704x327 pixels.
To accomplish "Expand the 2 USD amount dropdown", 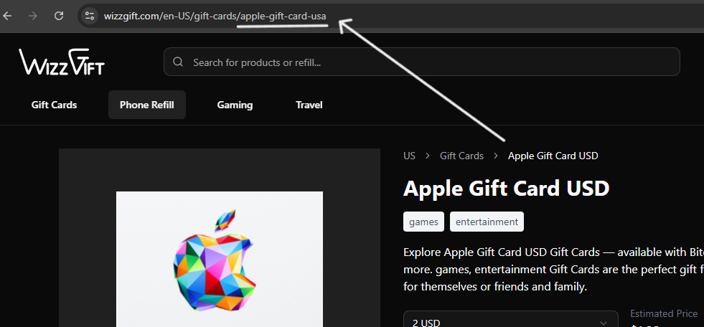I will 510,321.
